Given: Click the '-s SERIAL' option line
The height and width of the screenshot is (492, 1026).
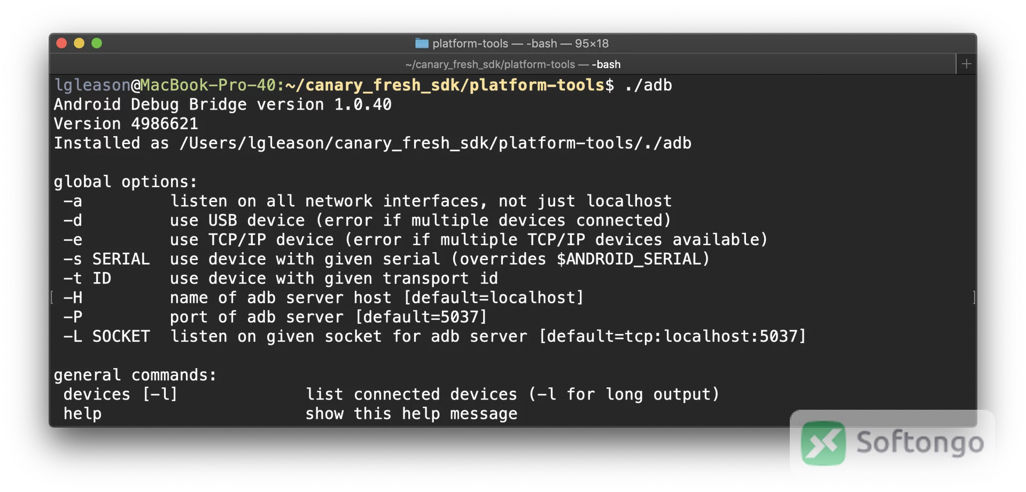Looking at the screenshot, I should (x=386, y=259).
